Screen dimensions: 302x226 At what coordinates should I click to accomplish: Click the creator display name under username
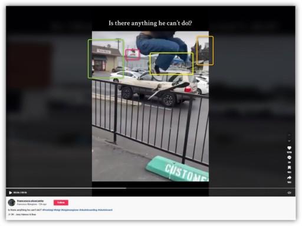[x=27, y=204]
